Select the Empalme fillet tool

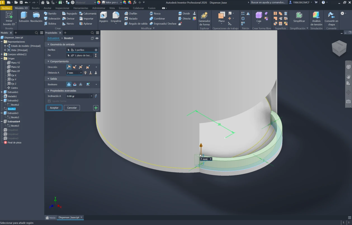[116, 17]
